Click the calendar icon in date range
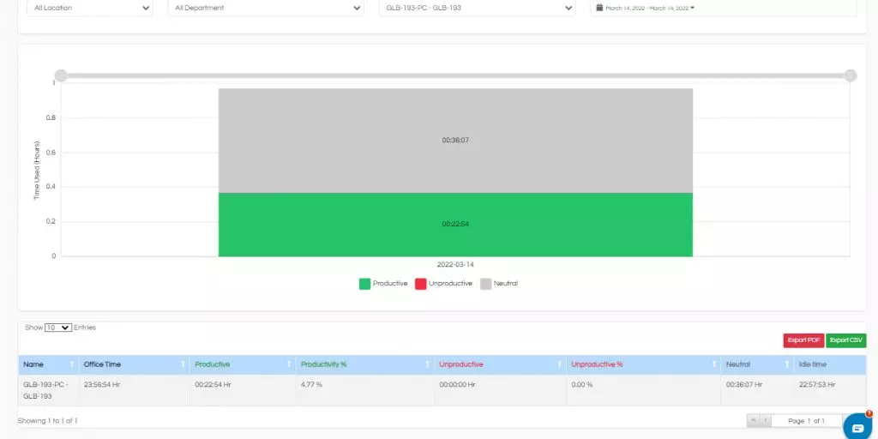This screenshot has height=439, width=878. tap(599, 8)
